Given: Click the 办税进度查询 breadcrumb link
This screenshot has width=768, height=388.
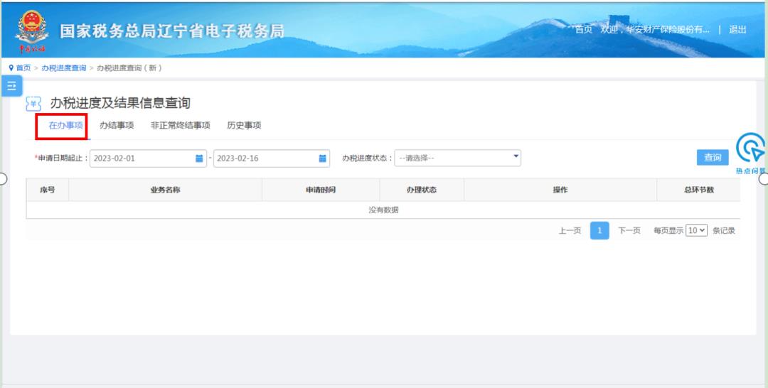Looking at the screenshot, I should (x=63, y=68).
